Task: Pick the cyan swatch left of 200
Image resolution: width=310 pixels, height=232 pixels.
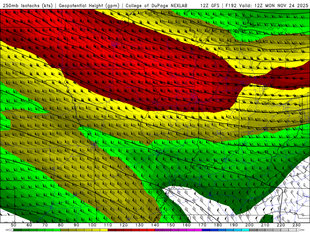Action: [245, 230]
